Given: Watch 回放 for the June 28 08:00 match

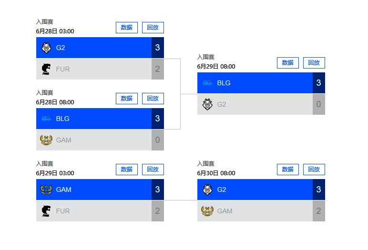Looking at the screenshot, I should click(x=153, y=99).
